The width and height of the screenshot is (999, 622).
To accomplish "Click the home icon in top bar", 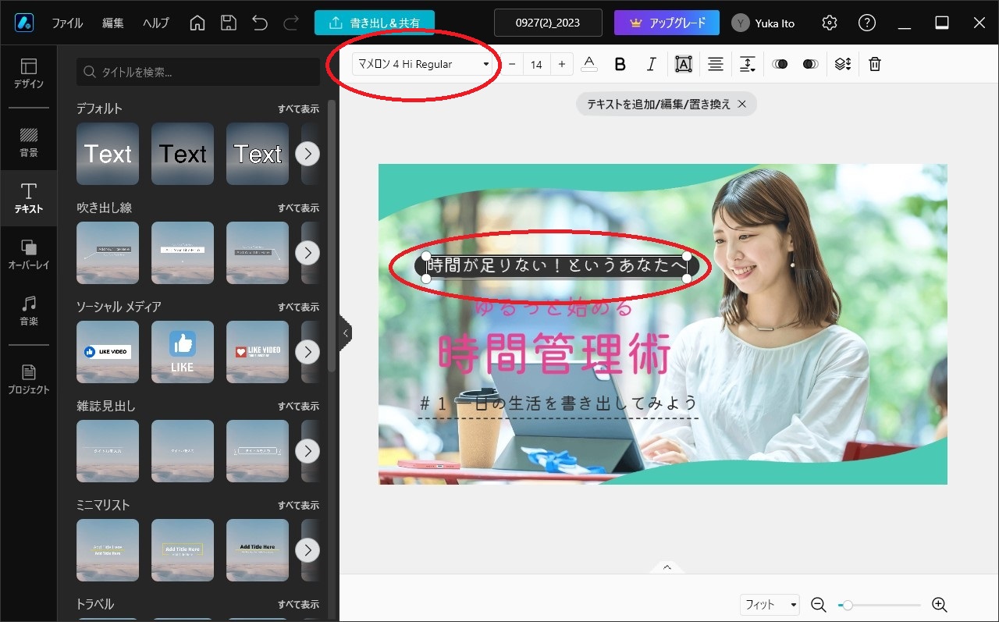I will click(197, 23).
